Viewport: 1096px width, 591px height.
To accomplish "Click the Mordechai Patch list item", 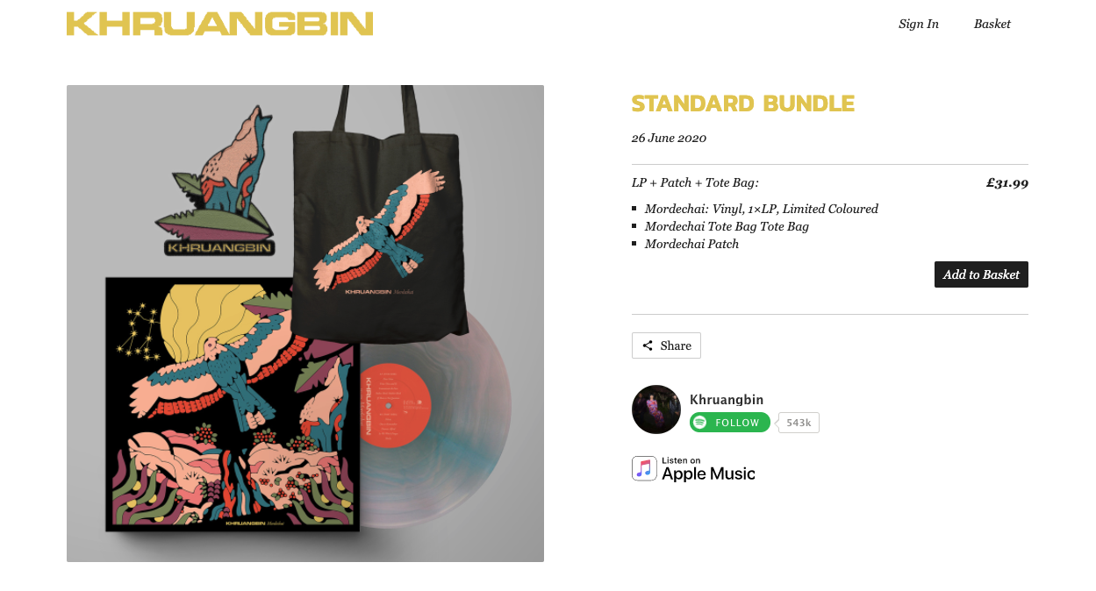I will click(x=691, y=244).
